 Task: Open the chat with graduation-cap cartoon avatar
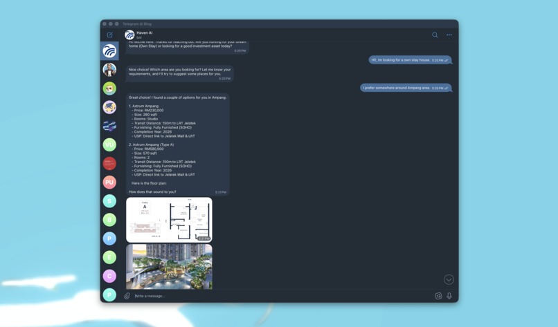[109, 107]
